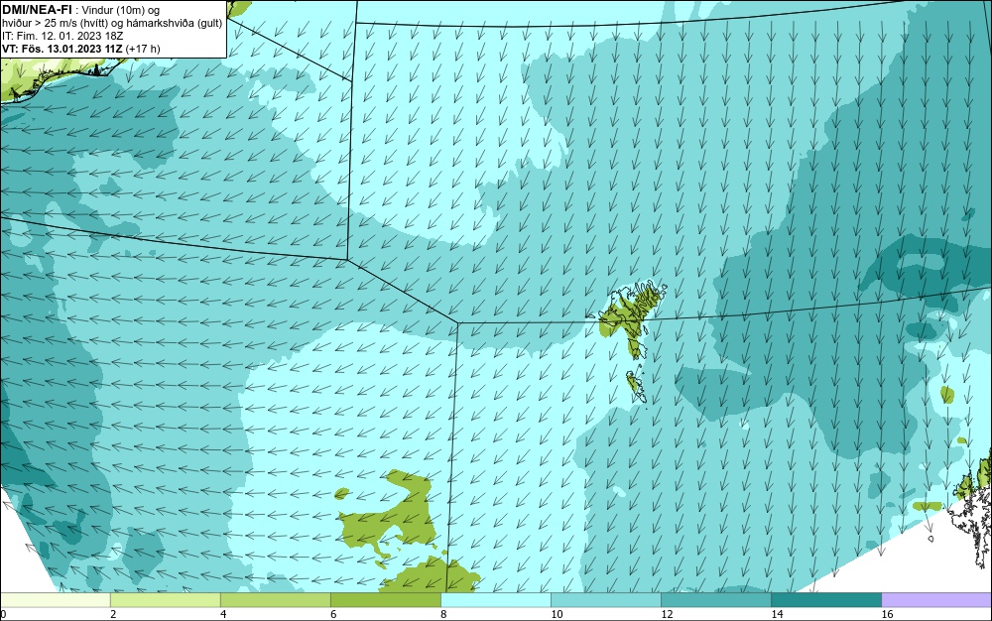The height and width of the screenshot is (621, 992).
Task: Click the legend value '12'
Action: (x=667, y=614)
